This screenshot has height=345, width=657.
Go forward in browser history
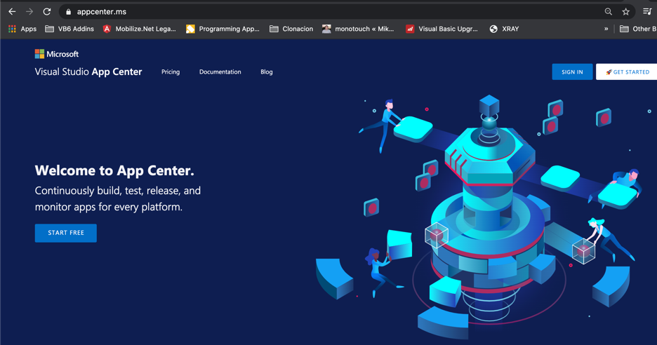click(29, 12)
